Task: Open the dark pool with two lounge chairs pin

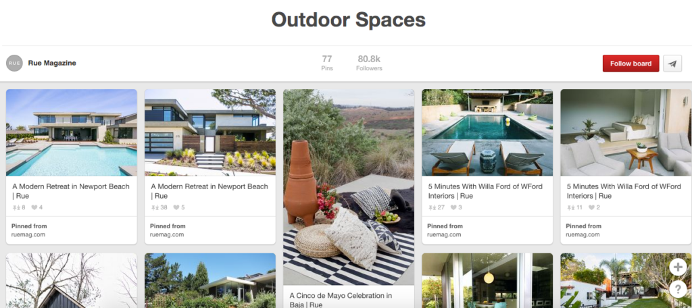Action: [487, 133]
